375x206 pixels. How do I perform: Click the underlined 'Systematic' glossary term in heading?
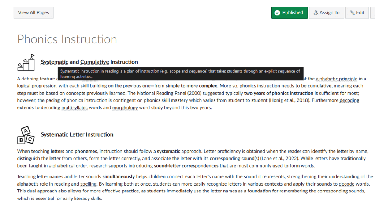coord(54,62)
